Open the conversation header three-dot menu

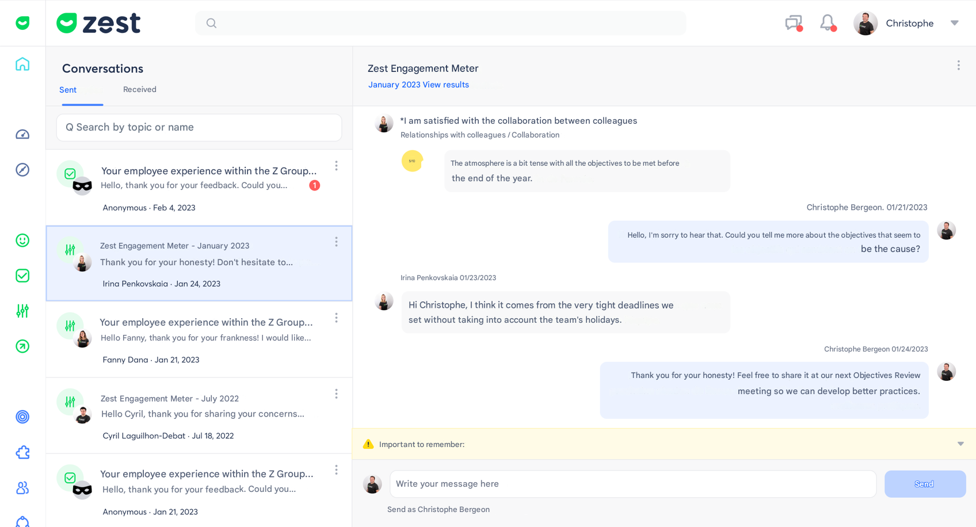(958, 66)
